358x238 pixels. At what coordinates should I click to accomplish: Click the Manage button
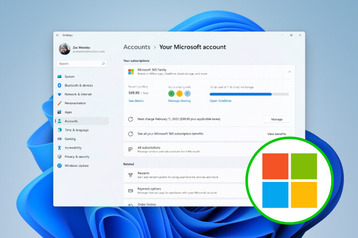point(276,119)
